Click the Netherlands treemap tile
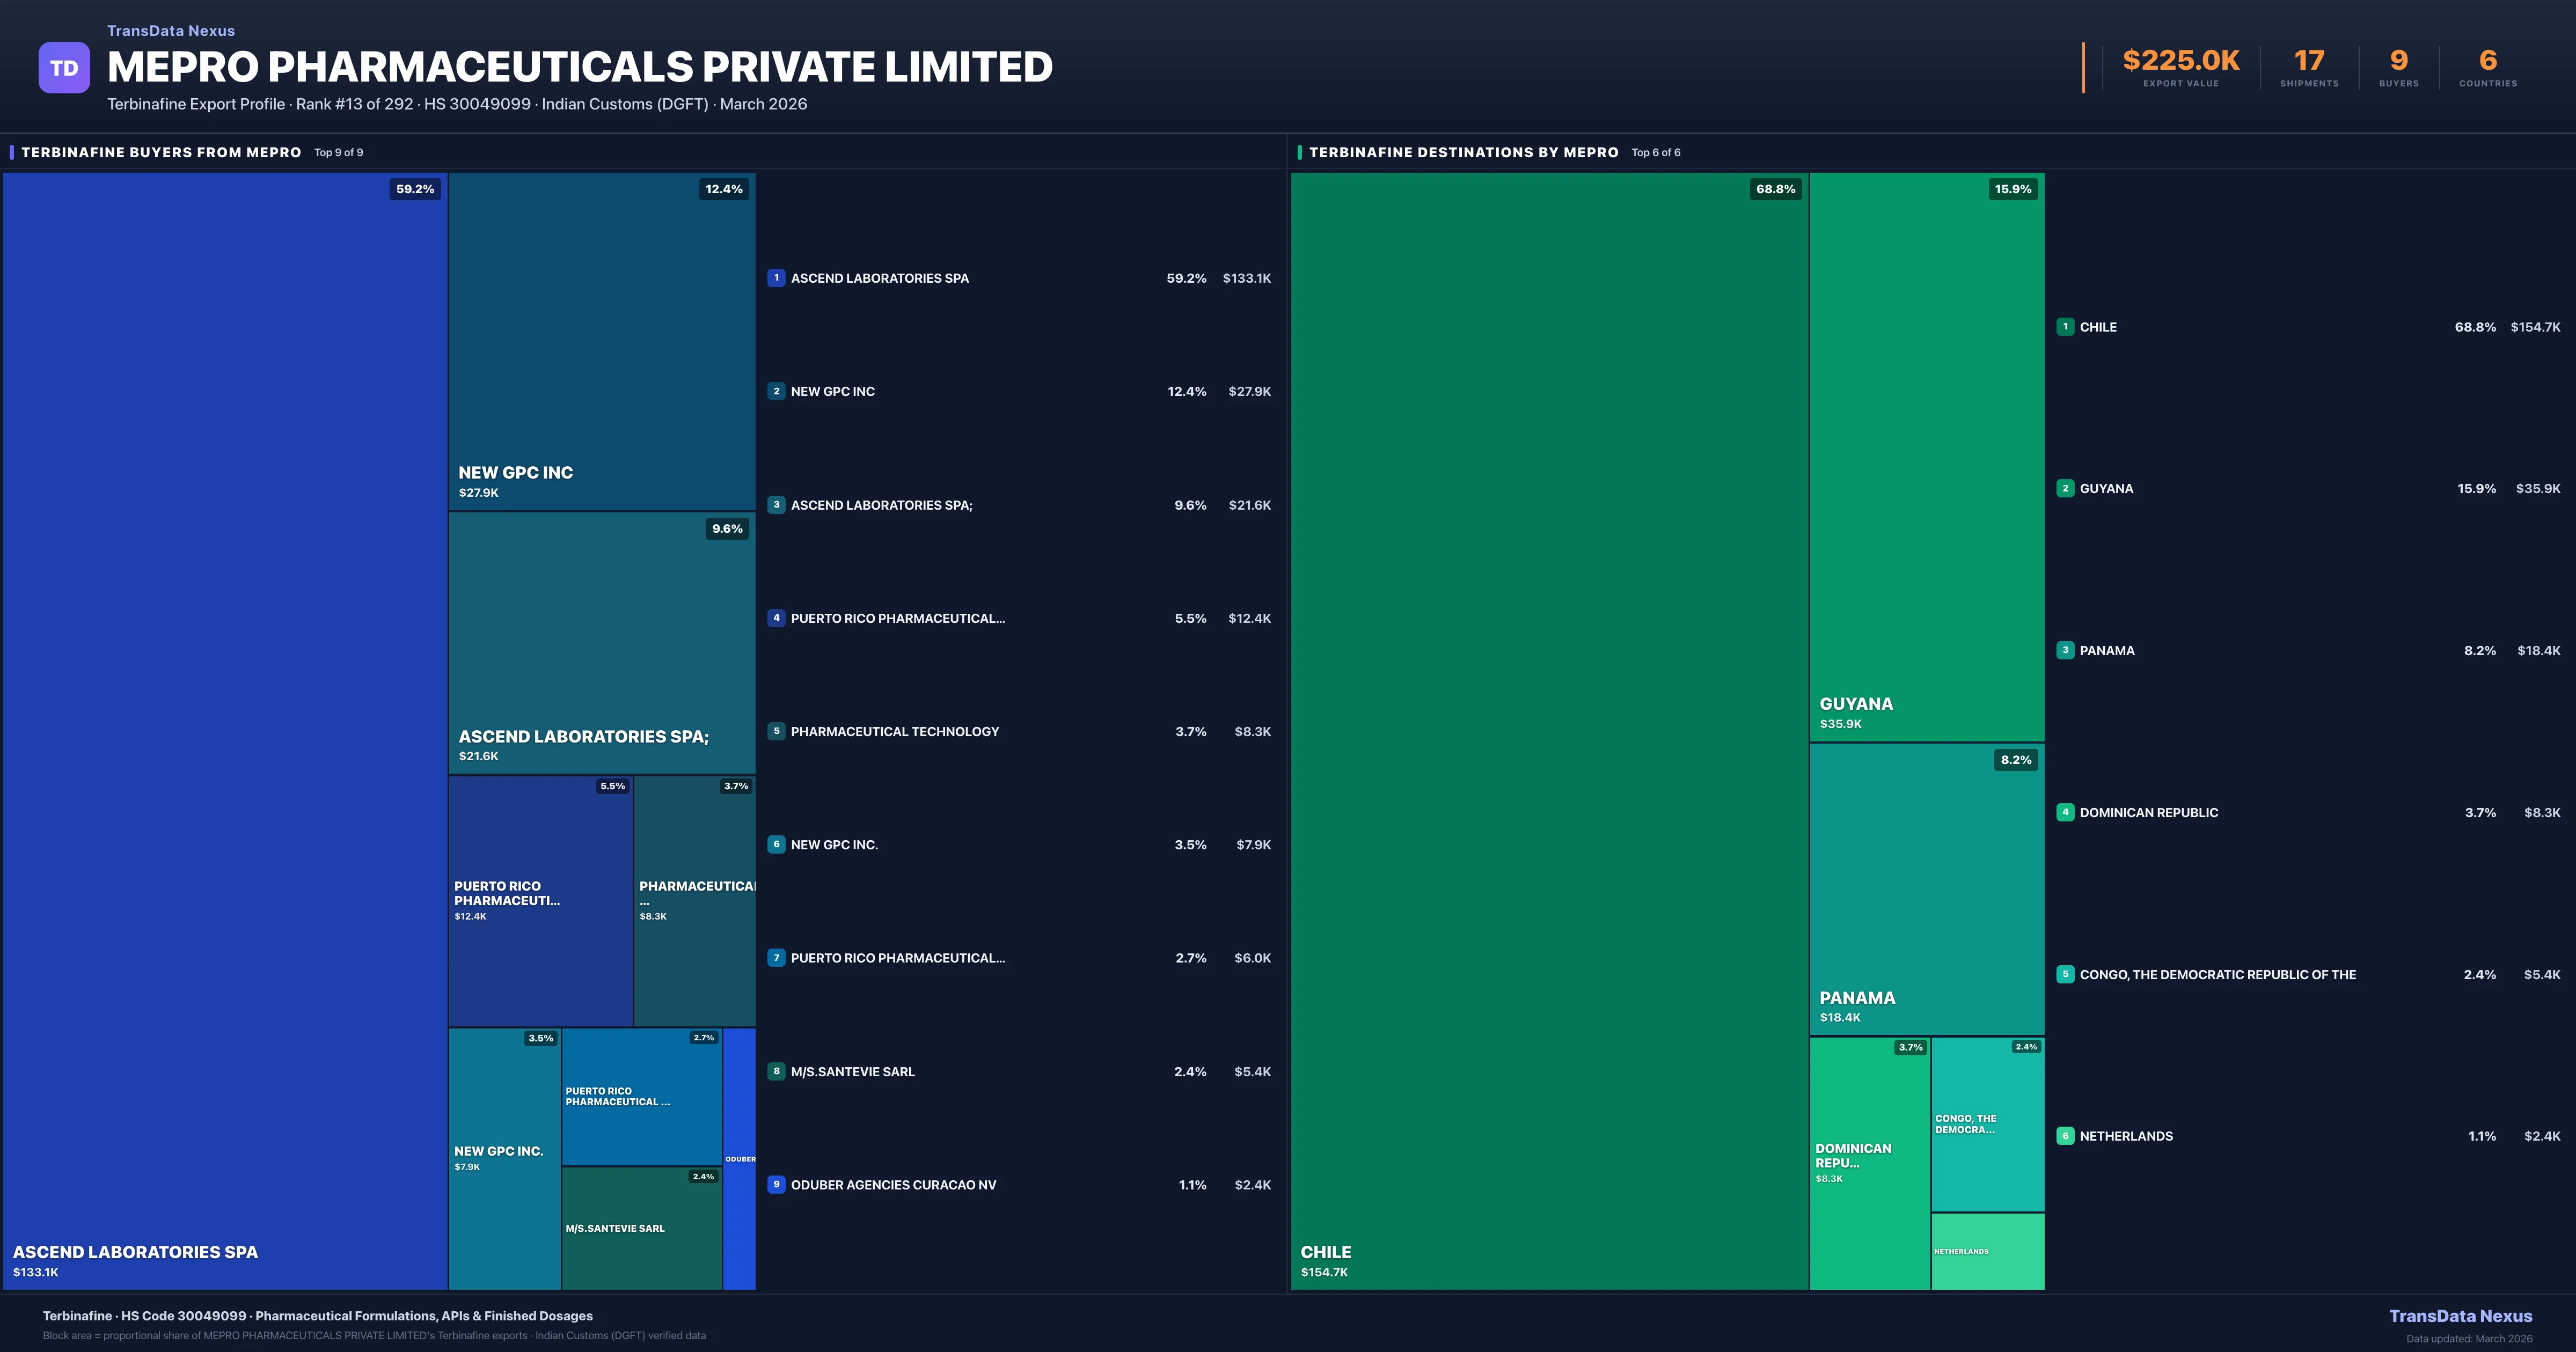2576x1352 pixels. point(1987,1251)
